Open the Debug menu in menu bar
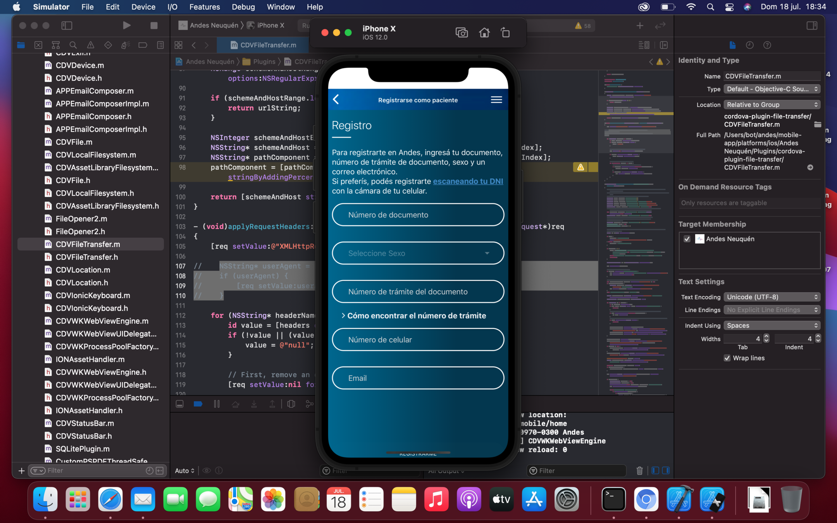Image resolution: width=837 pixels, height=523 pixels. point(243,7)
